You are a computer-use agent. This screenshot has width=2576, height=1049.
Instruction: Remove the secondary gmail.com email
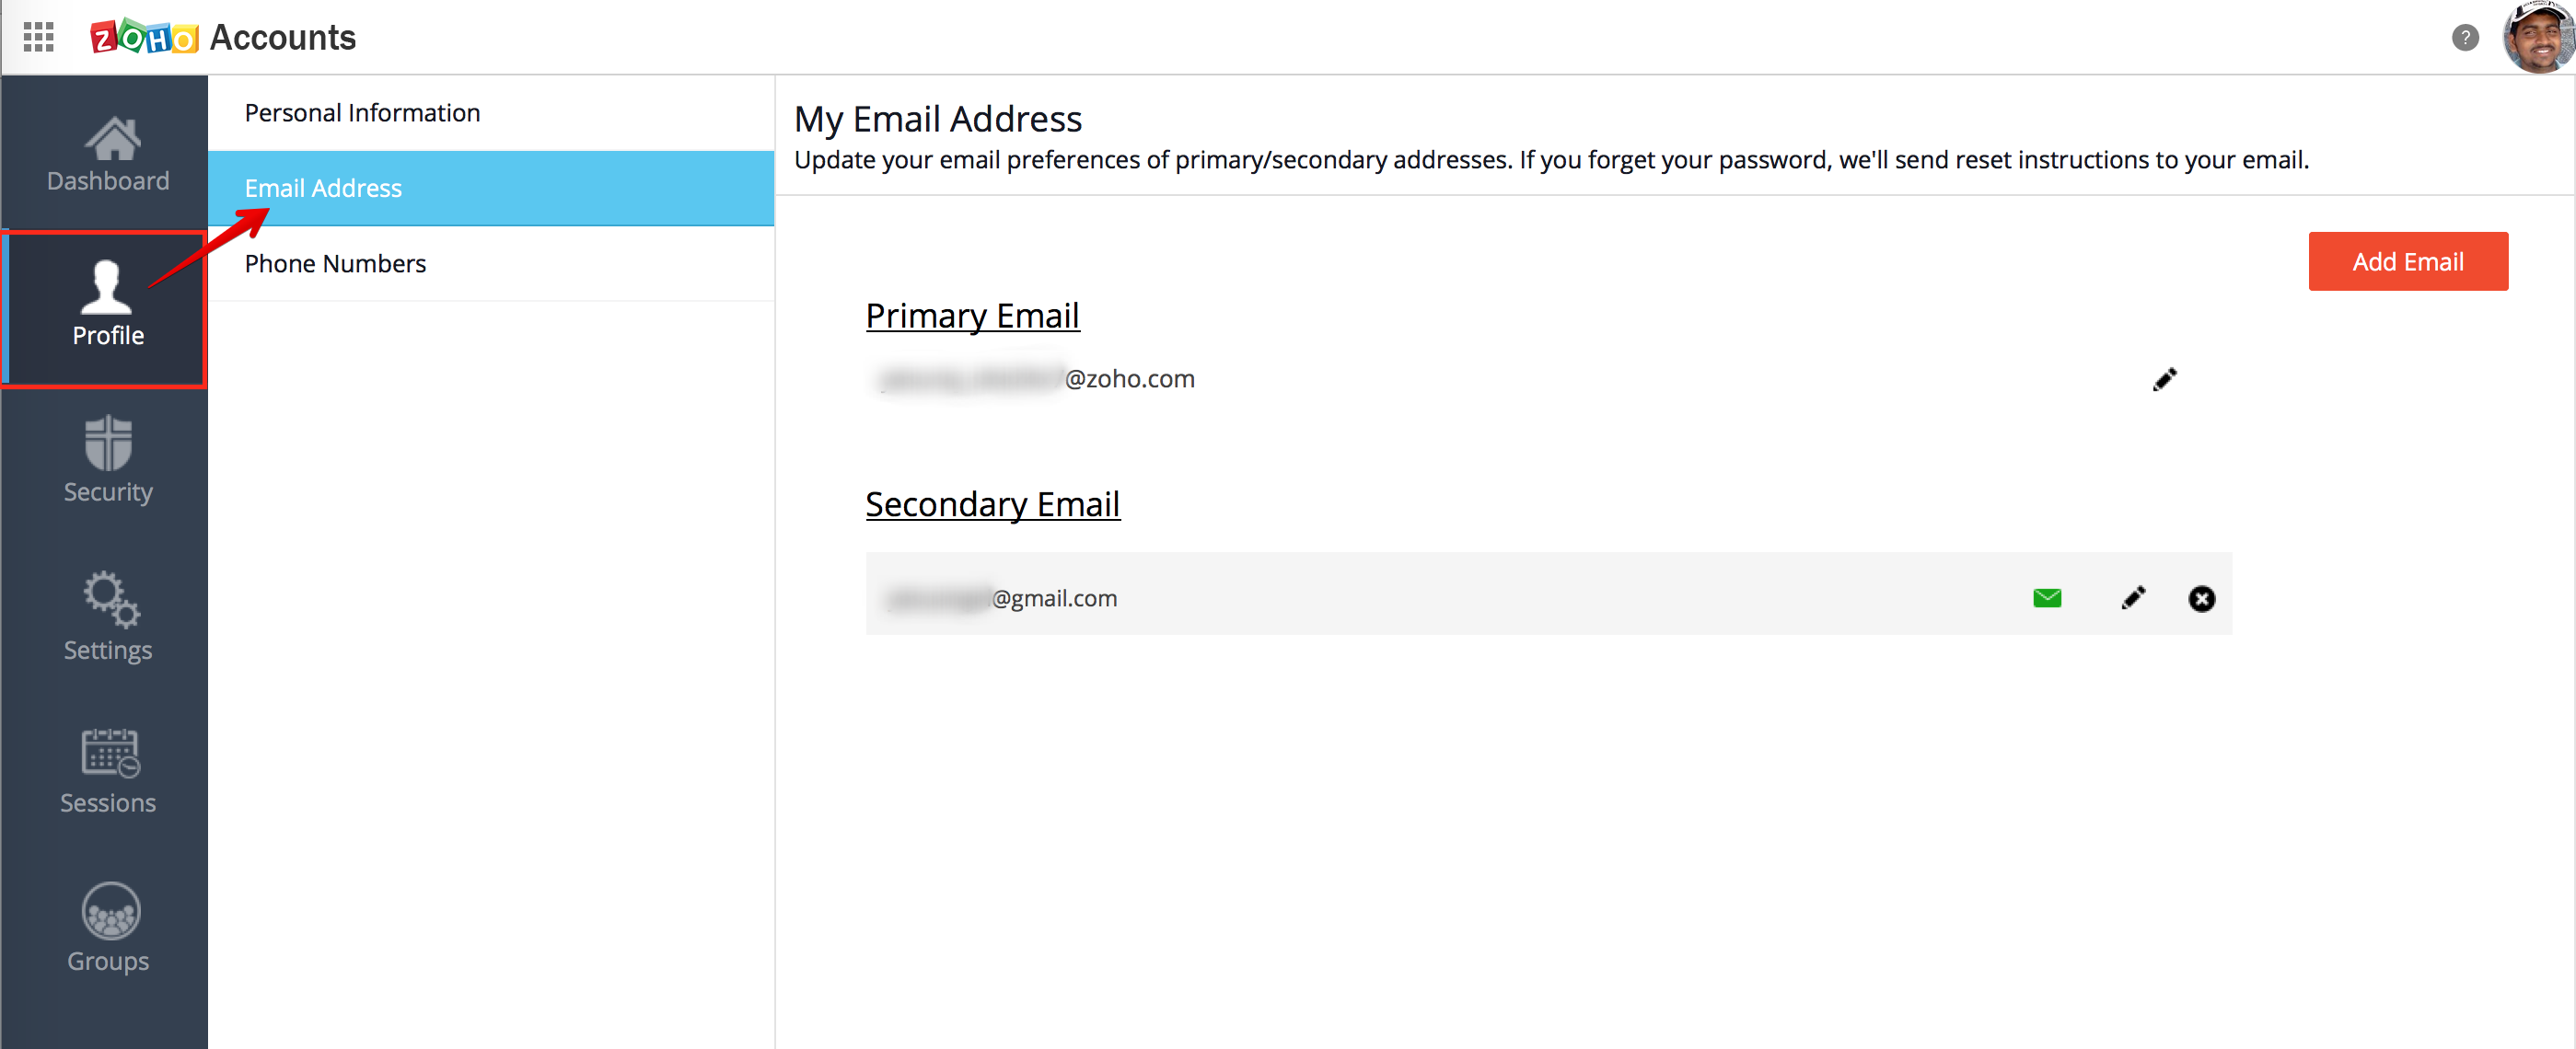pos(2201,598)
